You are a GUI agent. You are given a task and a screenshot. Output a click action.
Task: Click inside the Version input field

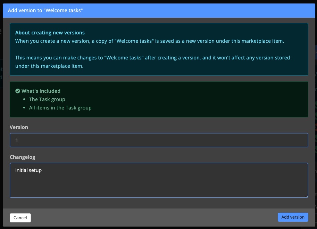click(159, 140)
